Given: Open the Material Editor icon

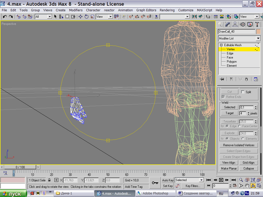Looking at the screenshot, I should click(229, 17).
